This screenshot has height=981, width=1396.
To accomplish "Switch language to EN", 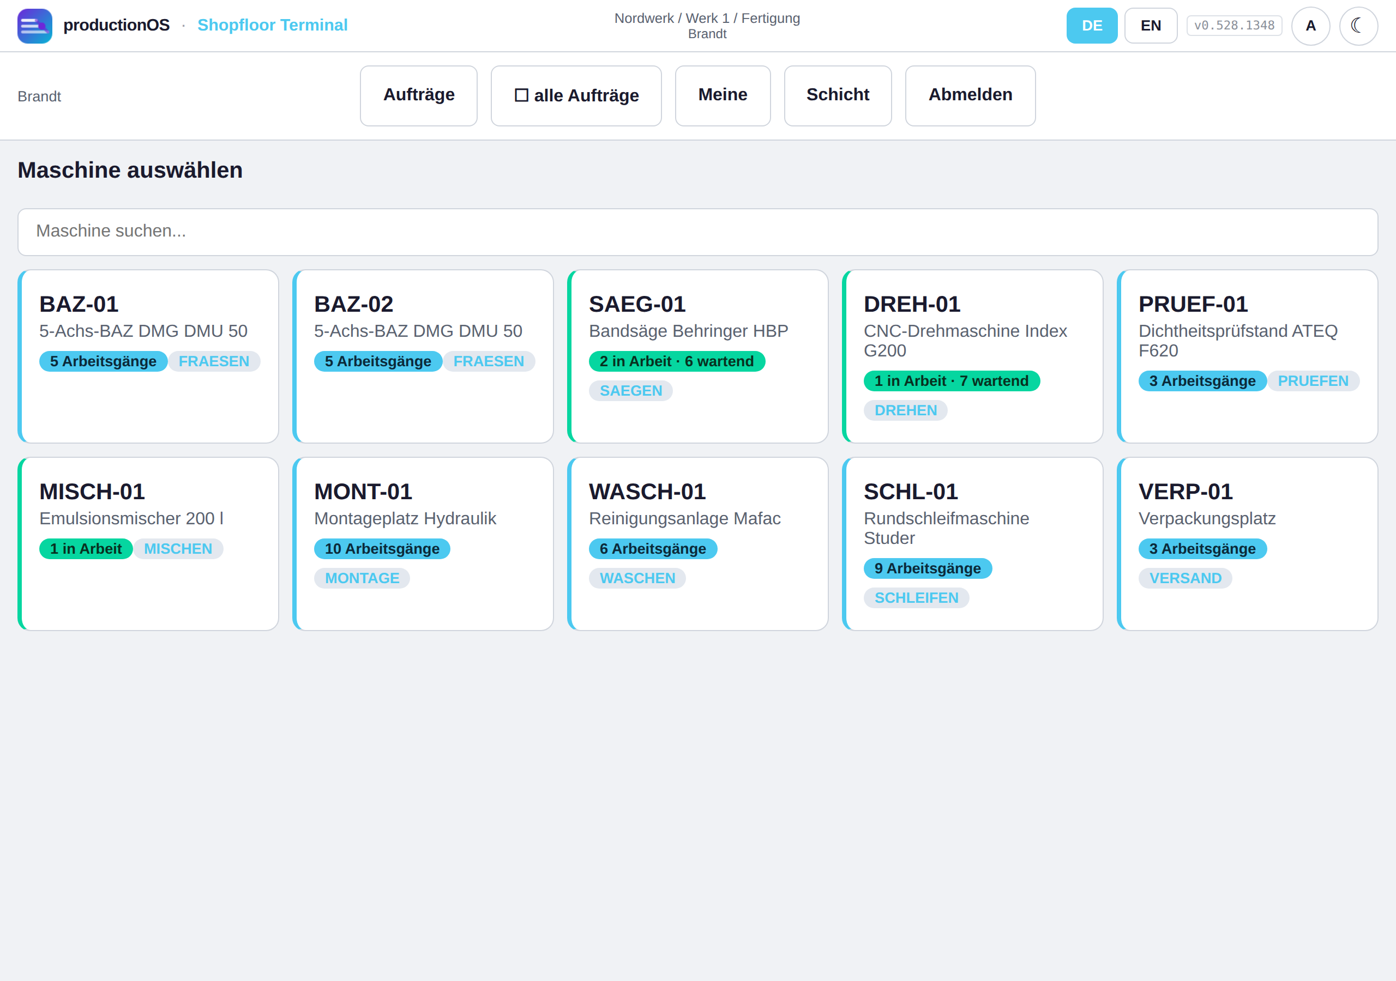I will coord(1151,26).
